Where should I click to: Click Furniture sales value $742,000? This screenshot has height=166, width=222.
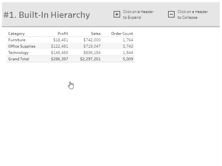pos(92,40)
